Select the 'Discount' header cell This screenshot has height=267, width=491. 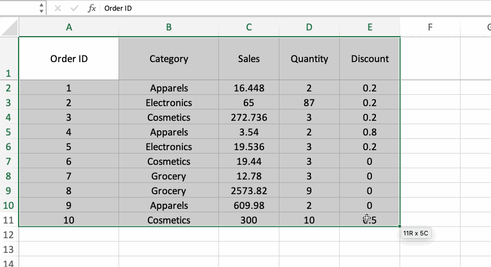pos(370,59)
